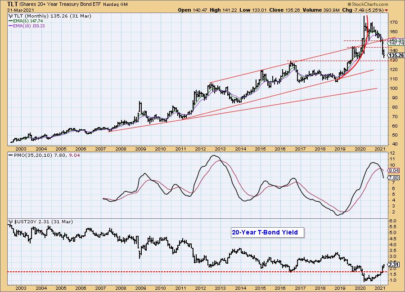Click 2016 on the axis under price panel
This screenshot has height=292, width=405.
click(280, 149)
